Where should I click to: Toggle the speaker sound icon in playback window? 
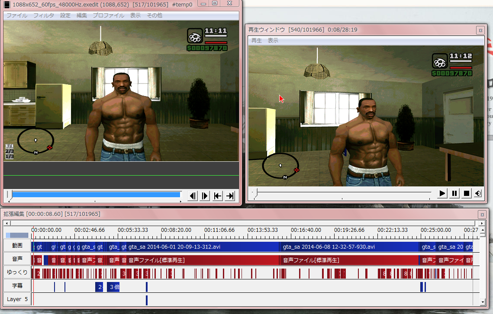click(478, 193)
